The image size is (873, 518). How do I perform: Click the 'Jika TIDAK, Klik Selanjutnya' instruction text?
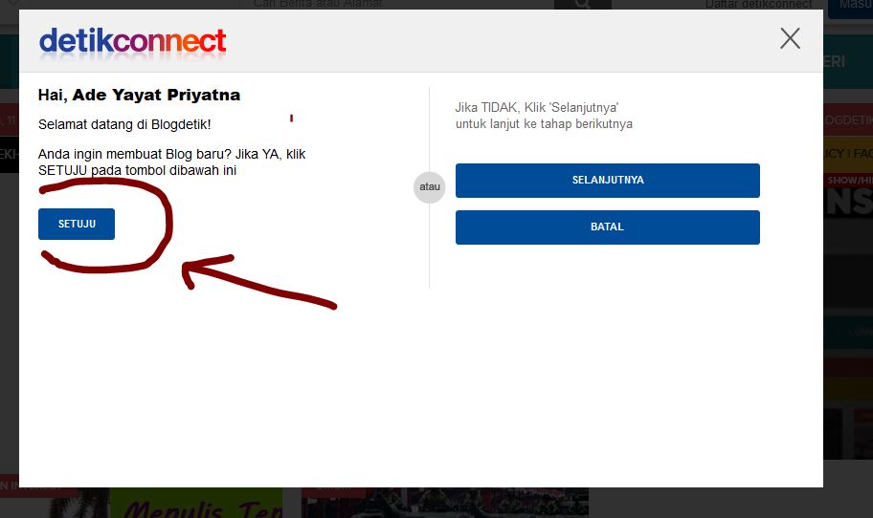point(544,116)
